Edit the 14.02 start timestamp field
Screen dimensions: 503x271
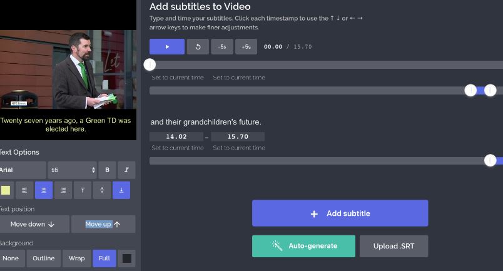(176, 136)
